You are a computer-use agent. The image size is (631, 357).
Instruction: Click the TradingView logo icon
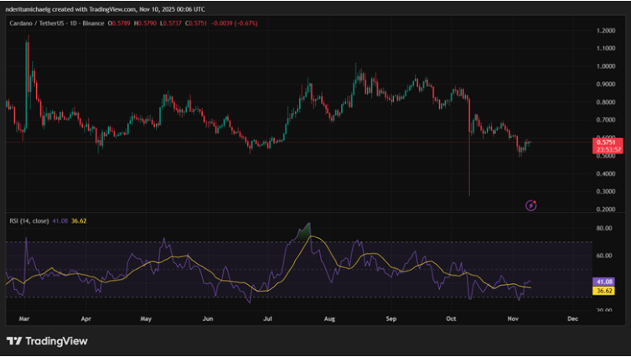click(x=14, y=341)
